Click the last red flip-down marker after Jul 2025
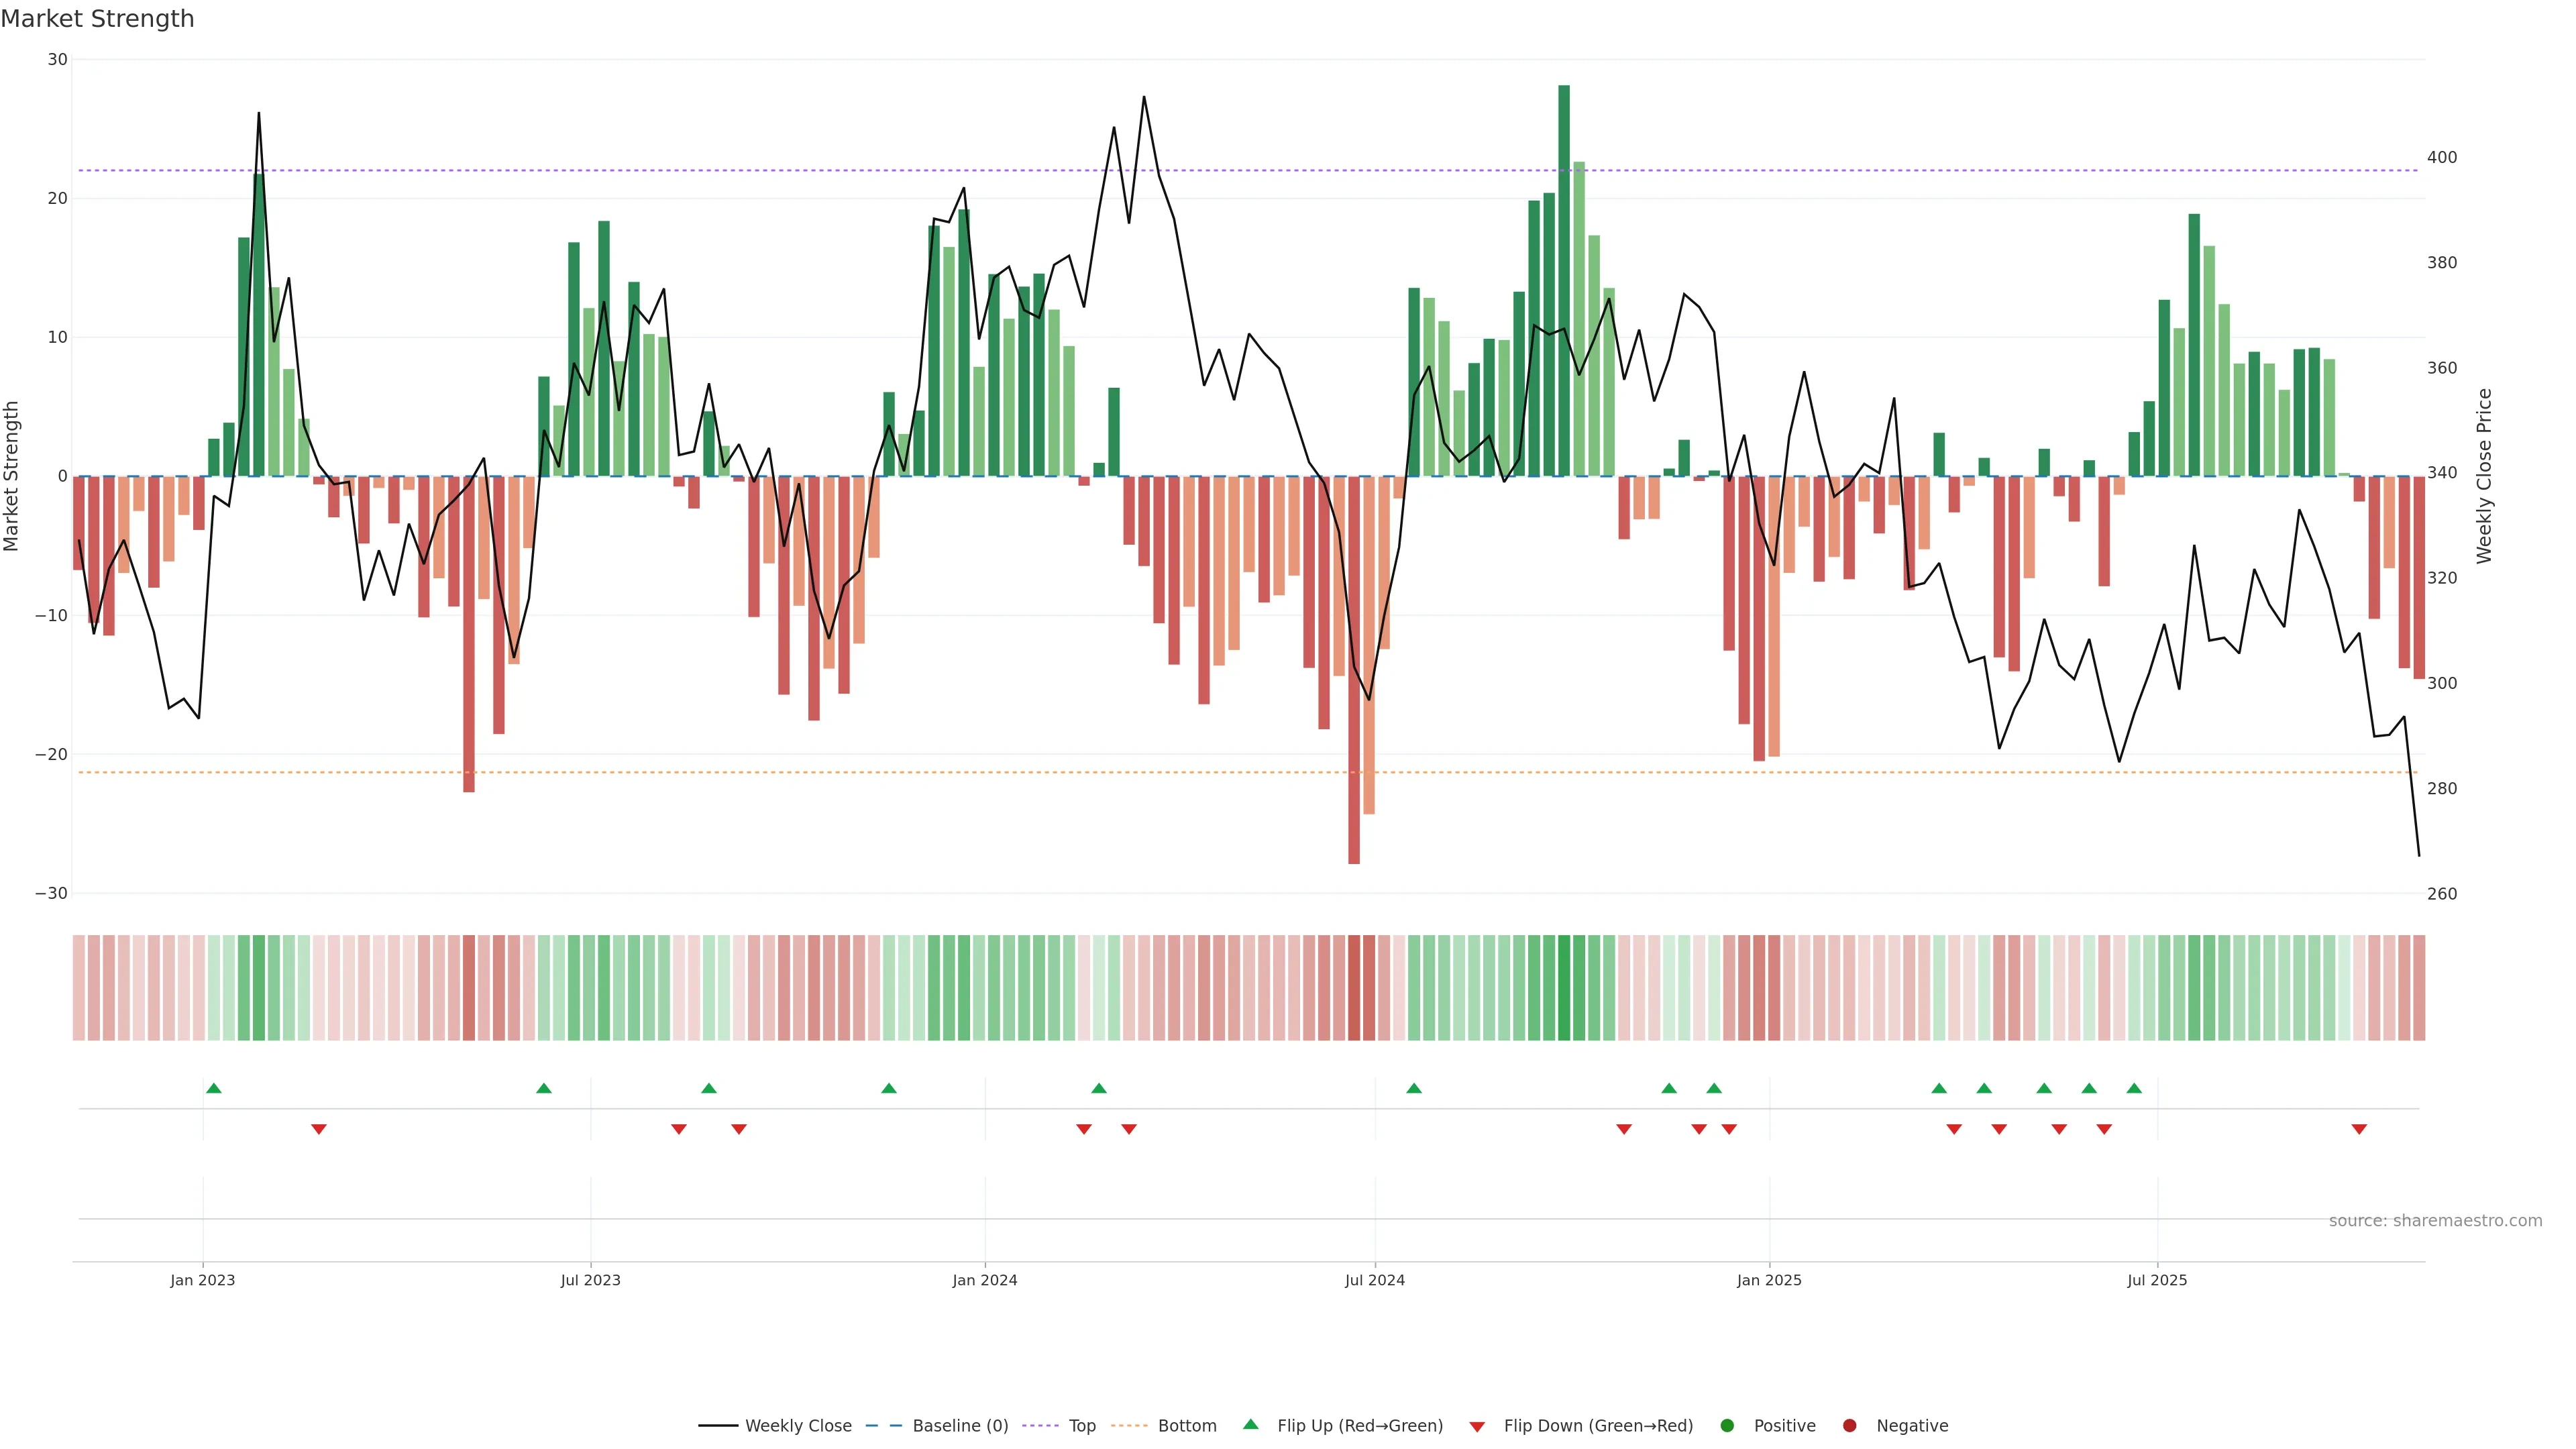2576x1449 pixels. click(2359, 1129)
